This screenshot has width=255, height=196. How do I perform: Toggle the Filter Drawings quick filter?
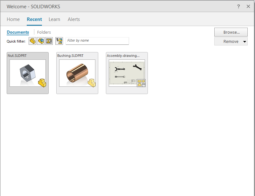(49, 41)
